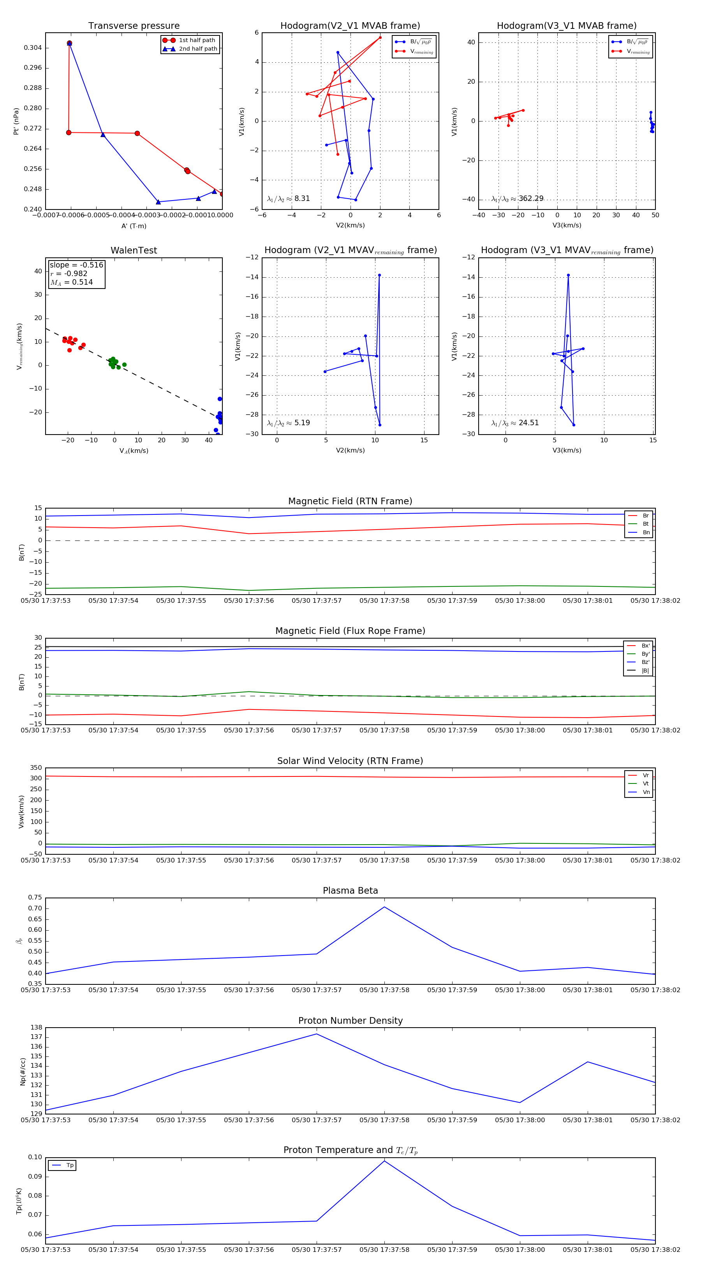The height and width of the screenshot is (1285, 701).
Task: Select the "Br" legend entry
Action: (639, 516)
